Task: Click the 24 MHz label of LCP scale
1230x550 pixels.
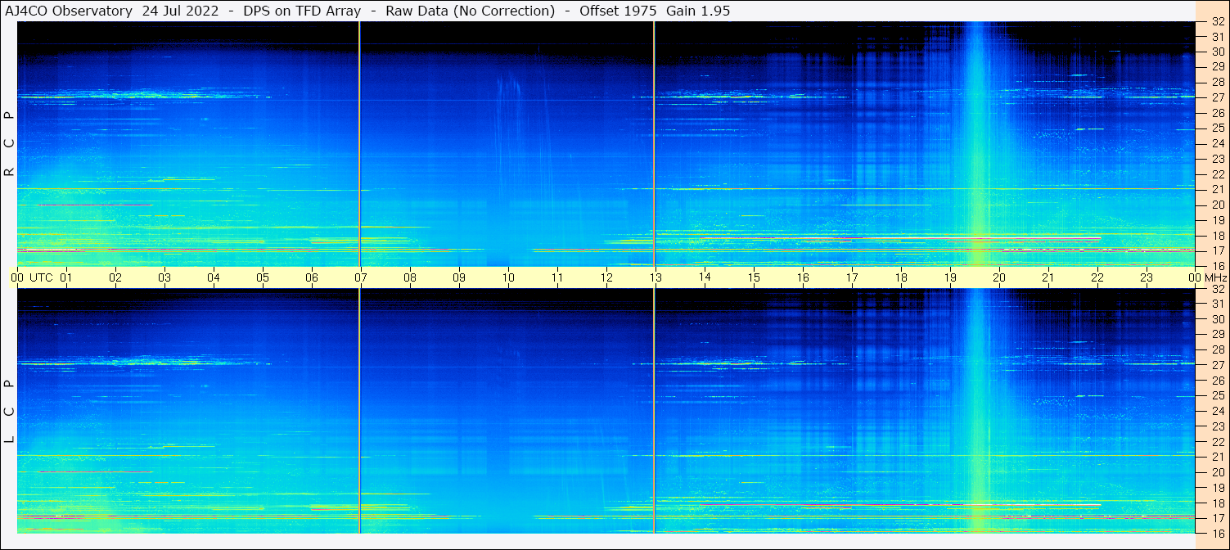Action: click(x=1218, y=411)
